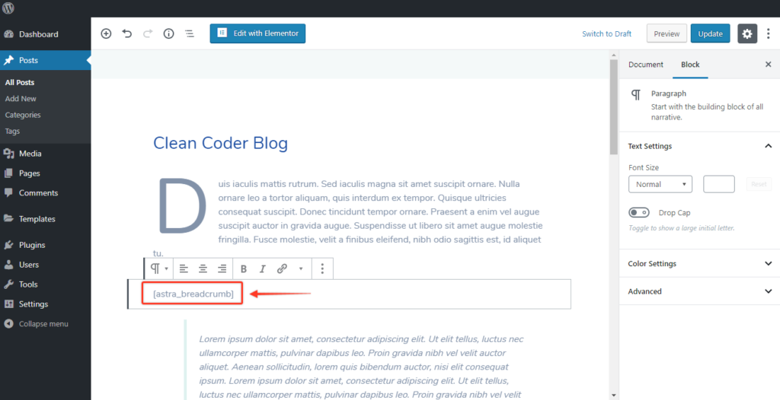Click the custom font size input field

click(x=718, y=184)
